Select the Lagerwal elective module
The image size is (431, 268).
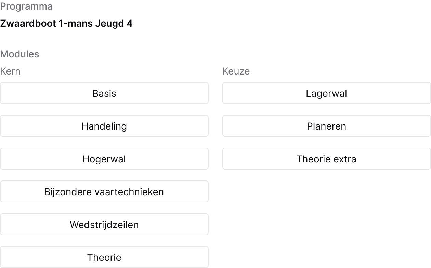pyautogui.click(x=327, y=93)
